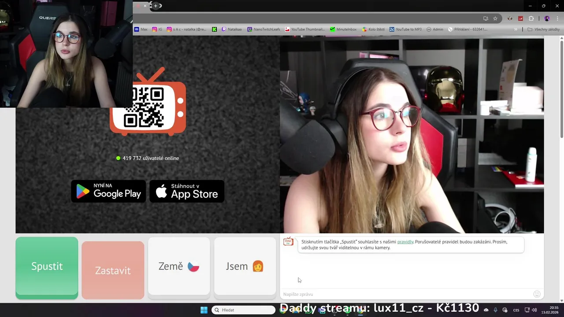The image size is (564, 317).
Task: Click the red Zastavit button
Action: point(113,270)
